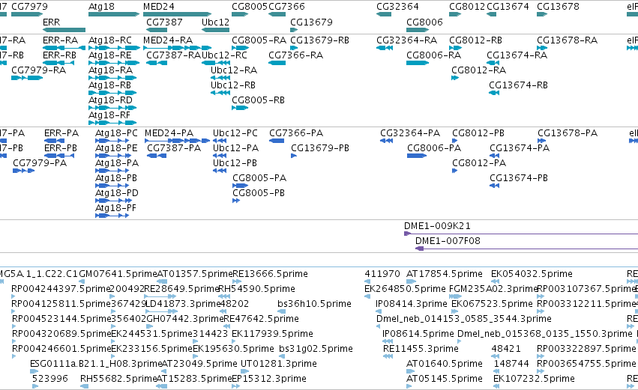This screenshot has width=638, height=390.
Task: Open the CG7366-RA transcript label
Action: pyautogui.click(x=296, y=55)
